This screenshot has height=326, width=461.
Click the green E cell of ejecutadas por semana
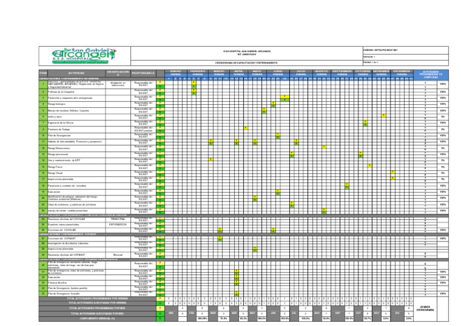[160, 303]
